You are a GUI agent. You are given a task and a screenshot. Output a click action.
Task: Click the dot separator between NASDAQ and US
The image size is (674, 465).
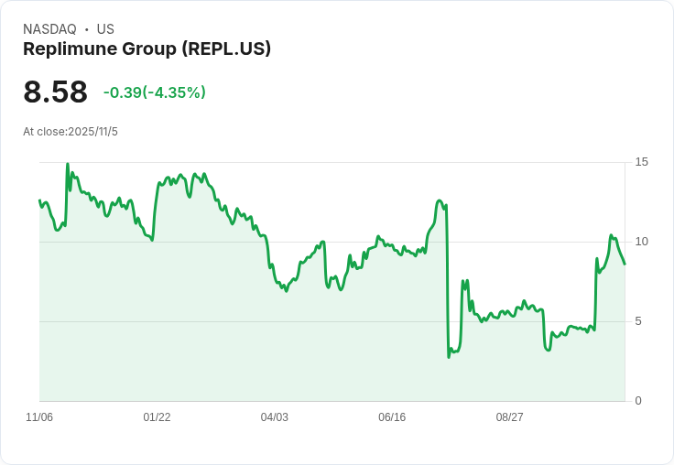pos(86,29)
